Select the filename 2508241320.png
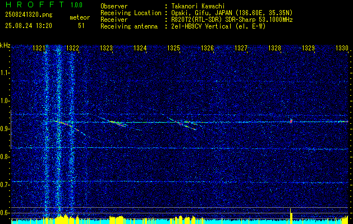Screen dimensions: 353x224 pyautogui.click(x=29, y=15)
